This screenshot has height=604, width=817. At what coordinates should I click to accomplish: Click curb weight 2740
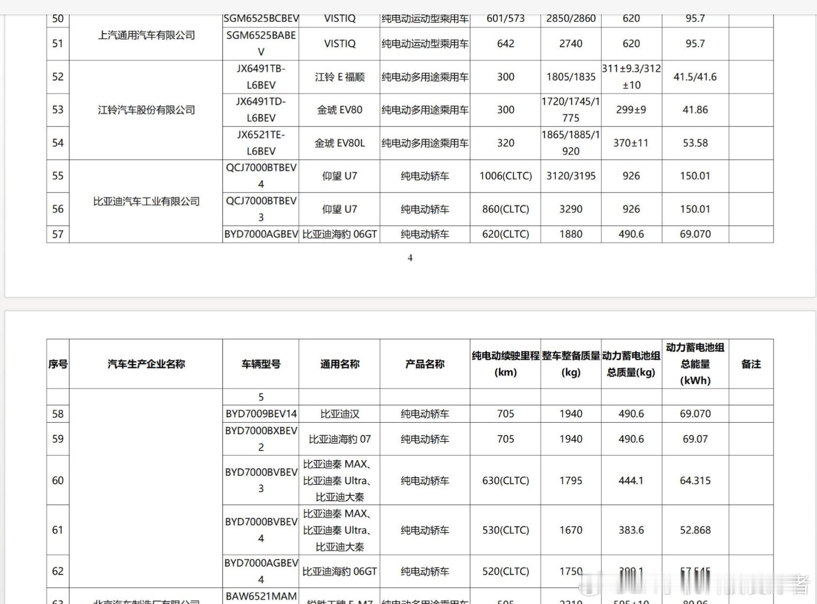pos(571,43)
